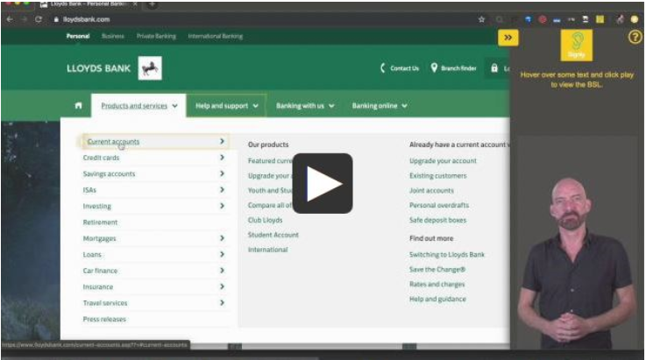This screenshot has height=360, width=646.
Task: Click the yellow Signly ear icon
Action: pyautogui.click(x=577, y=46)
